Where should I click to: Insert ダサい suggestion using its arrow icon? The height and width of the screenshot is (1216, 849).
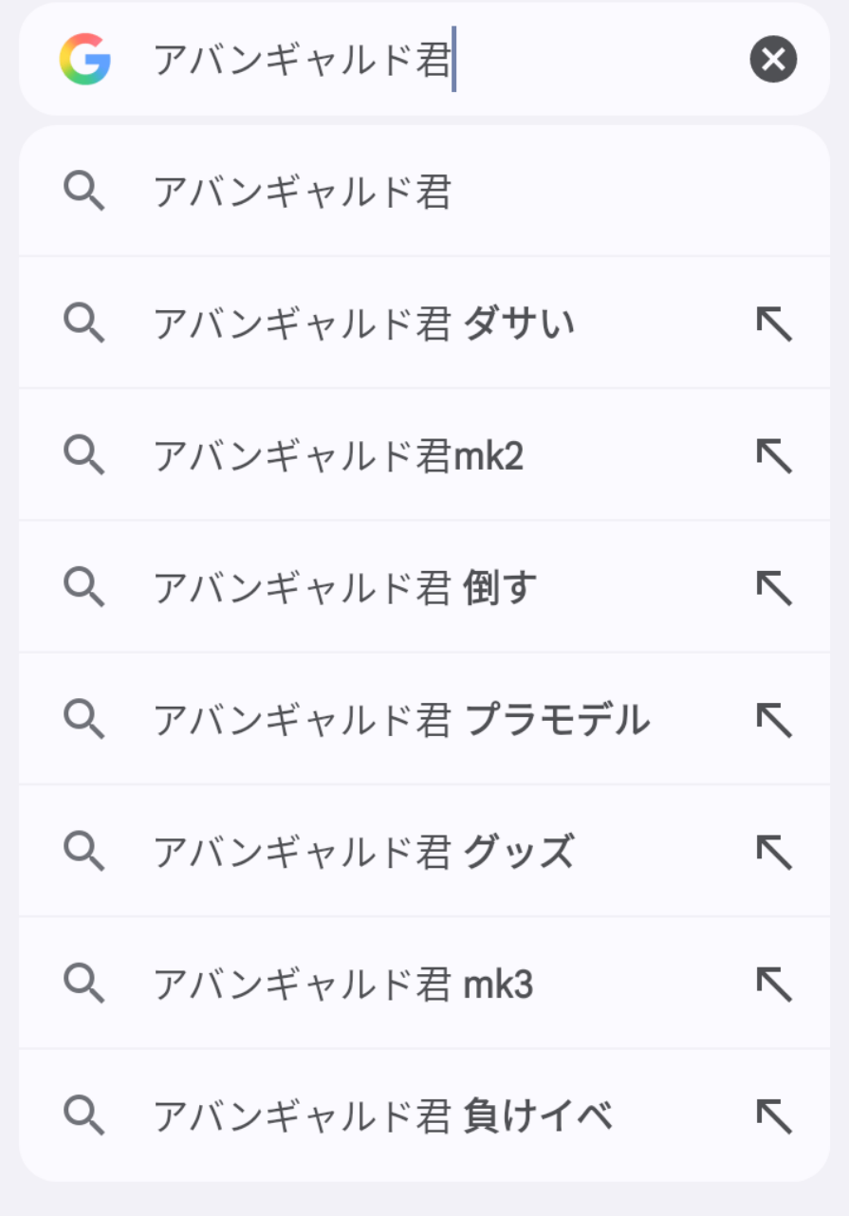[774, 324]
